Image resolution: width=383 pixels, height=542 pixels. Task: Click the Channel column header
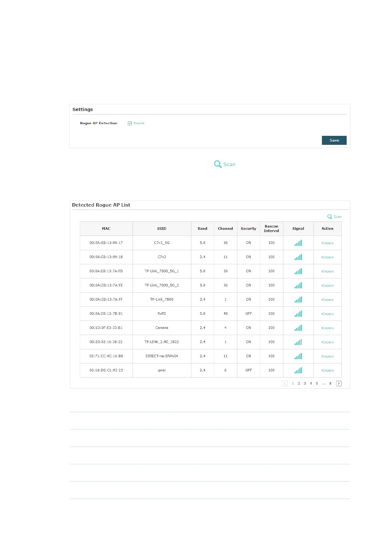[225, 229]
